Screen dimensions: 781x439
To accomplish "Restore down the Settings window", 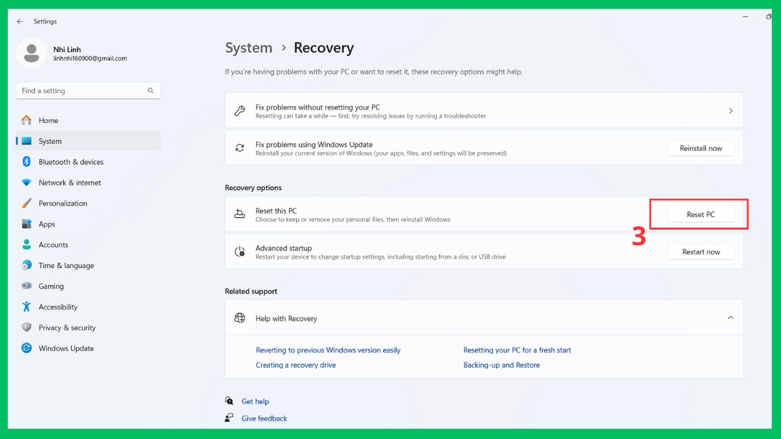I will [769, 16].
